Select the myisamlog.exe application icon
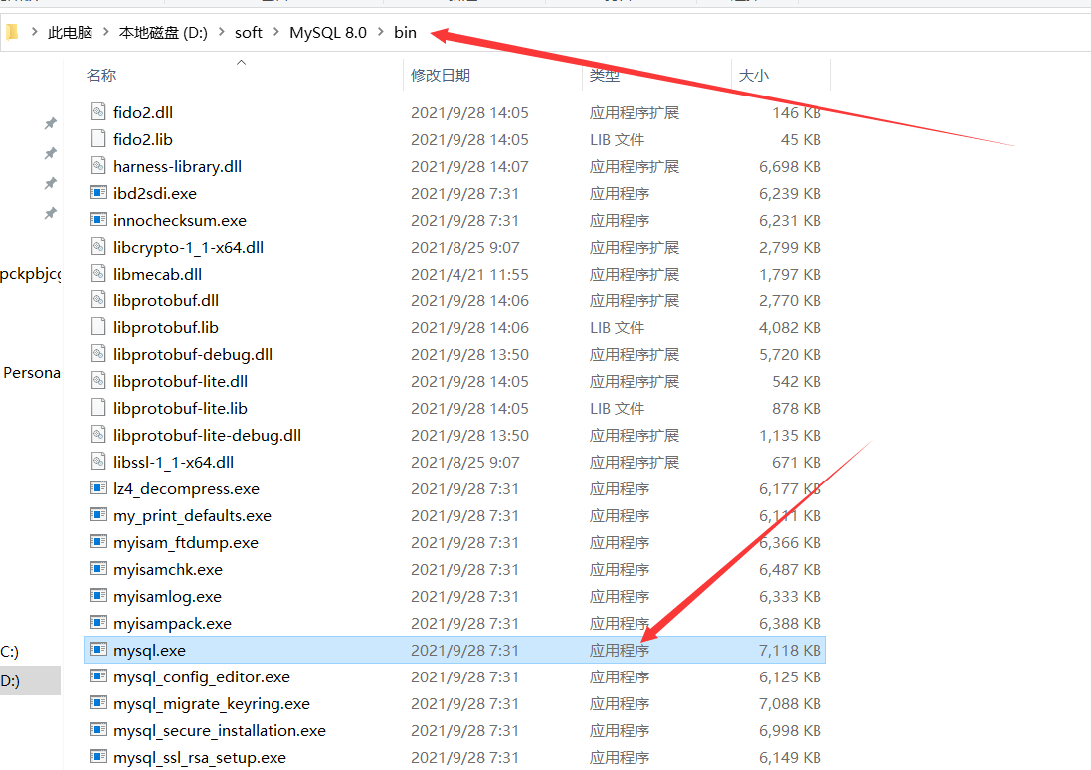 point(98,595)
